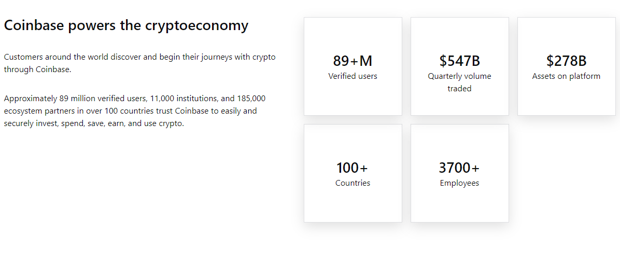Image resolution: width=620 pixels, height=277 pixels.
Task: Click the "185,000" figure in the paragraph
Action: point(251,98)
